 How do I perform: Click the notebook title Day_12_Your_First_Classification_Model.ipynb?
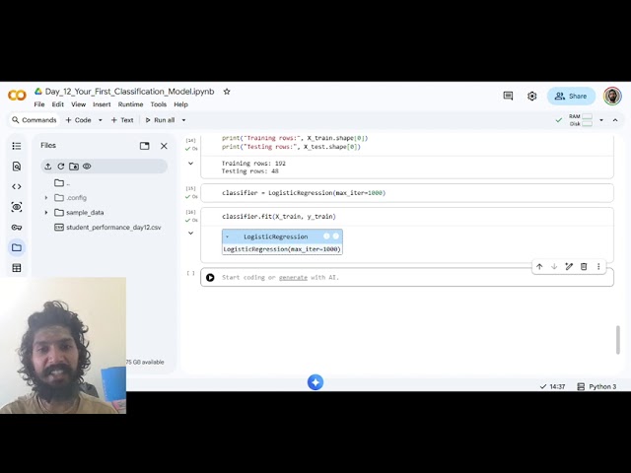[129, 92]
